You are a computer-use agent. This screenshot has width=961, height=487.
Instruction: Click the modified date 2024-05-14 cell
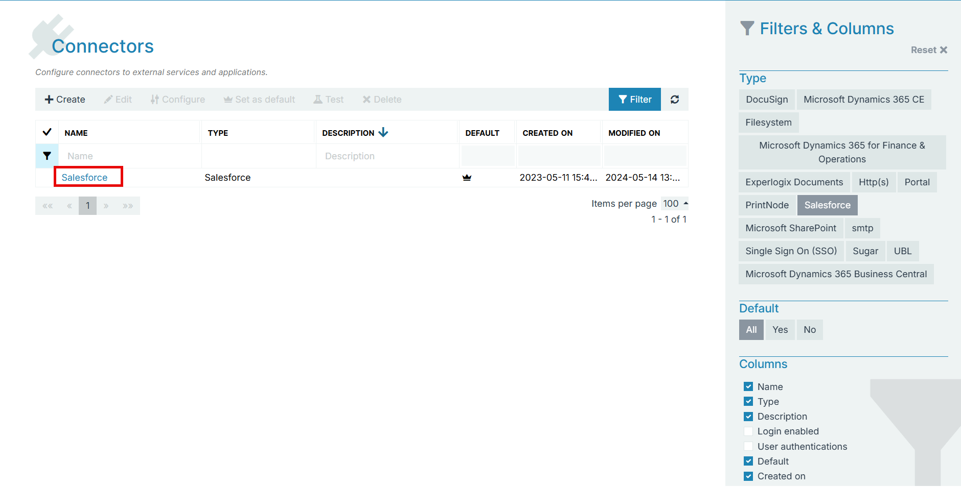(643, 178)
